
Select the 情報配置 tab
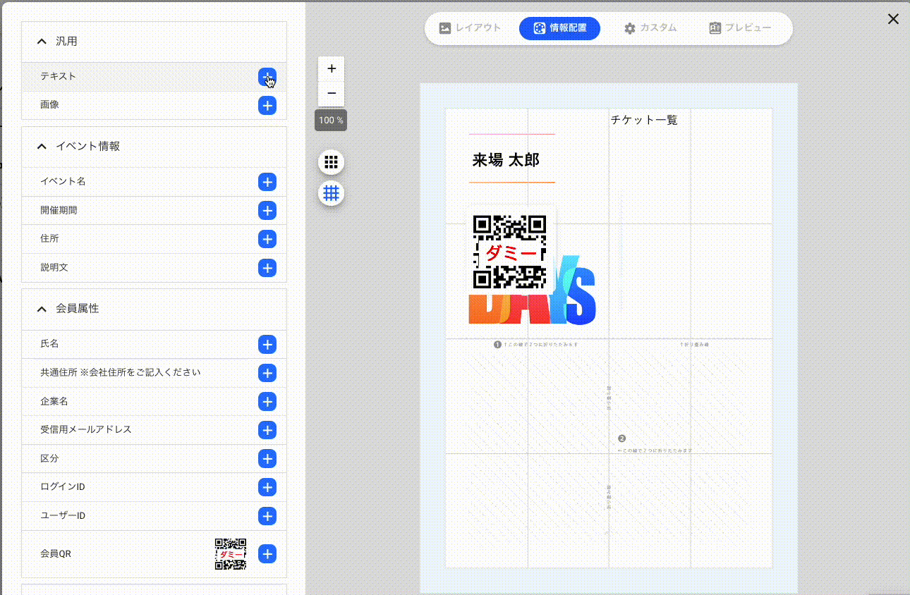559,28
